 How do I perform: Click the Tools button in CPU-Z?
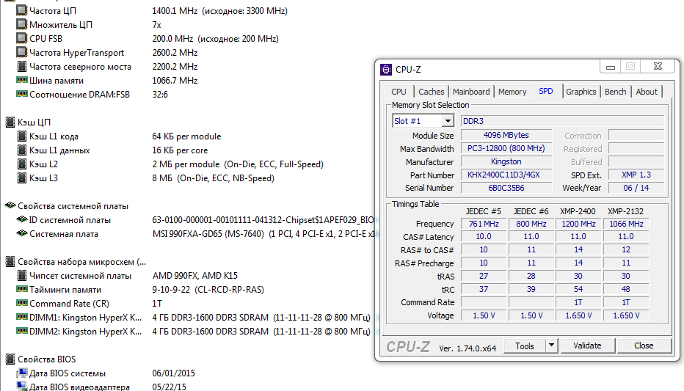[x=524, y=346]
